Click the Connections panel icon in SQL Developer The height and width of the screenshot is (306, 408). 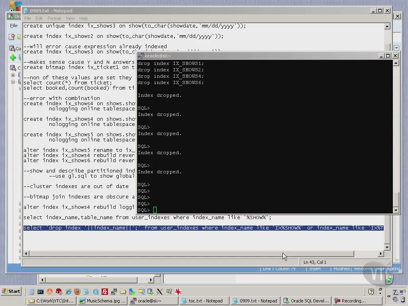coord(12,48)
